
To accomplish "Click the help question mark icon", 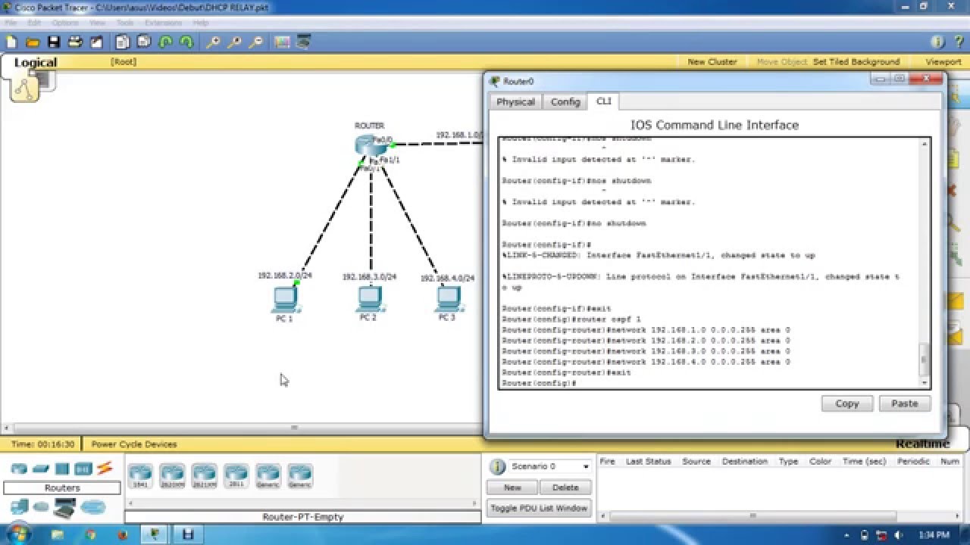I will [x=959, y=42].
